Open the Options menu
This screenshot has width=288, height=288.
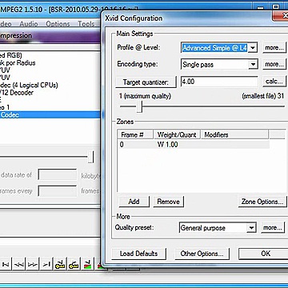click(x=58, y=24)
